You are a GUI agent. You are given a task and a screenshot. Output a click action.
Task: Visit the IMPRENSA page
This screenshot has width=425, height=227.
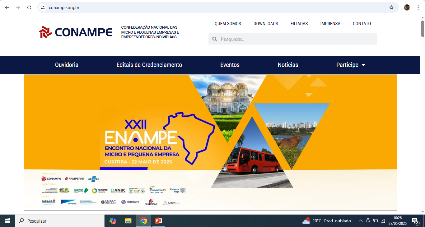click(330, 24)
